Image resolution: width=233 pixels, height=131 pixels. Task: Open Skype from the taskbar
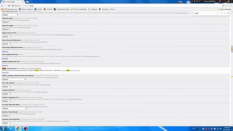click(11, 128)
